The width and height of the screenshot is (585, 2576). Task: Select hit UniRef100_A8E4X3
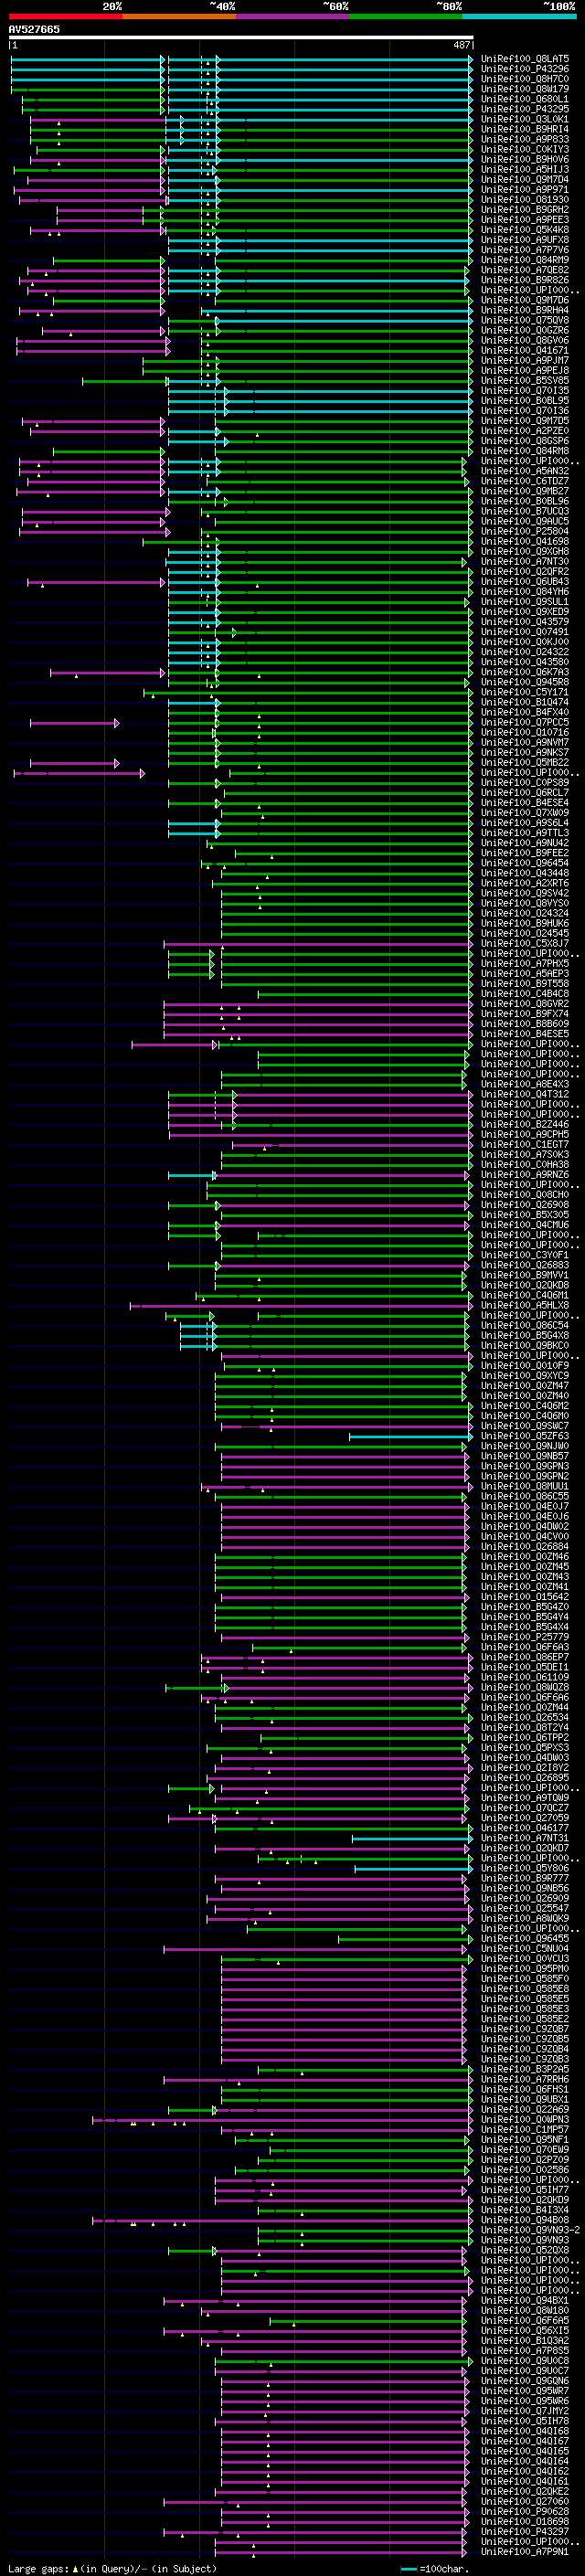pos(525,1084)
